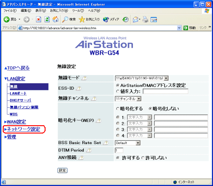The height and width of the screenshot is (186, 213).
Task: Select WEP key 3 radio button
Action: click(118, 129)
